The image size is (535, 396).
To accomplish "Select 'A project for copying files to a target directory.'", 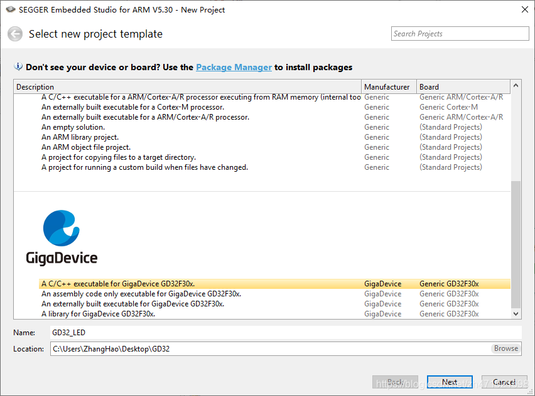I will pos(274,157).
